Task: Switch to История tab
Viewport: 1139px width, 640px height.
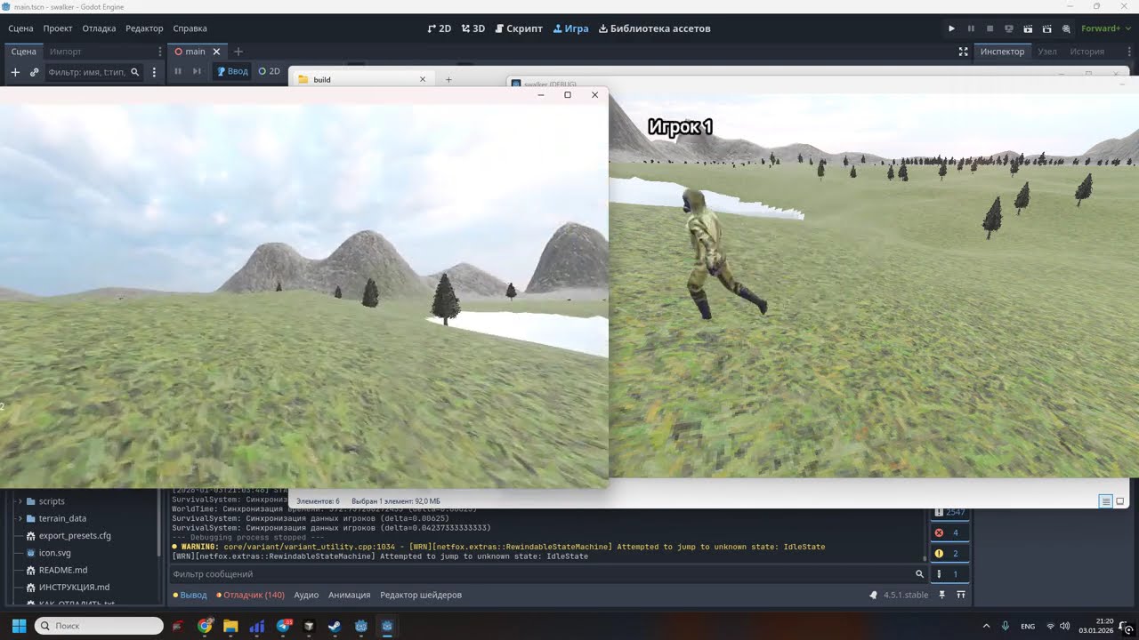Action: tap(1086, 52)
